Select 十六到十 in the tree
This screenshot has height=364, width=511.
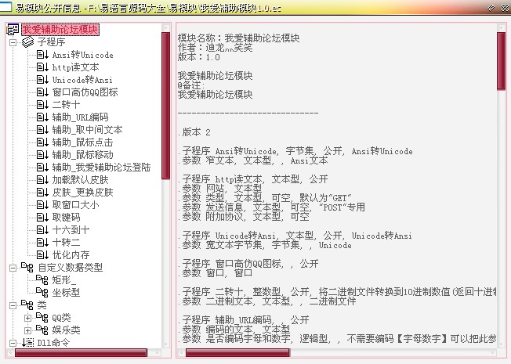pos(71,230)
